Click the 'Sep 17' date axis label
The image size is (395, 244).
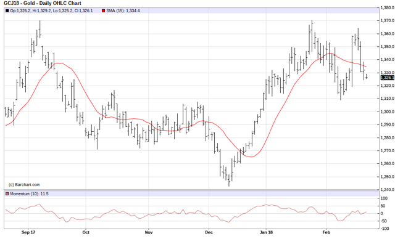[x=28, y=232]
